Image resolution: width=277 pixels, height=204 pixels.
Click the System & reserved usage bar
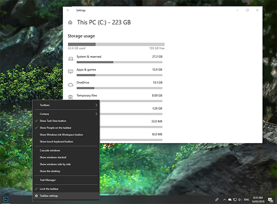click(120, 62)
